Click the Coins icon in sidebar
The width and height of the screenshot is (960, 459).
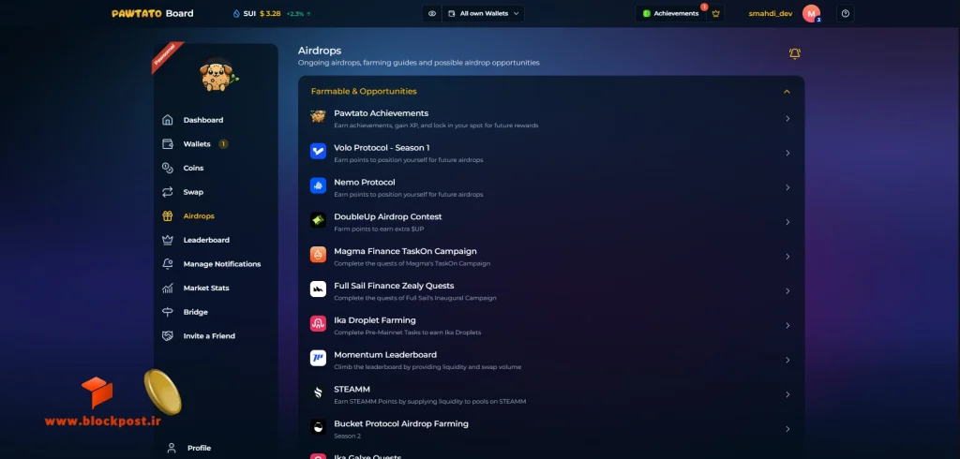167,168
